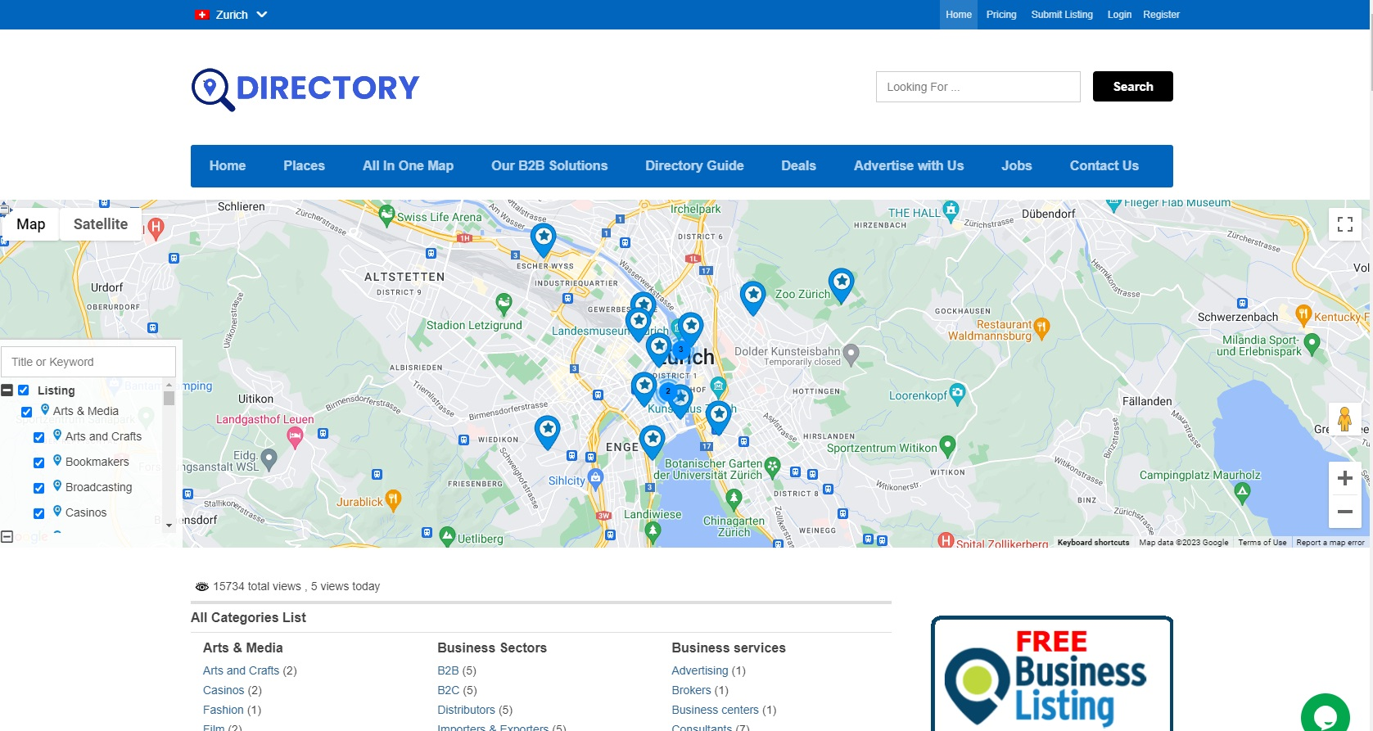Screen dimensions: 1373x731
Task: Uncheck the Bookmakers checkbox
Action: [x=38, y=463]
